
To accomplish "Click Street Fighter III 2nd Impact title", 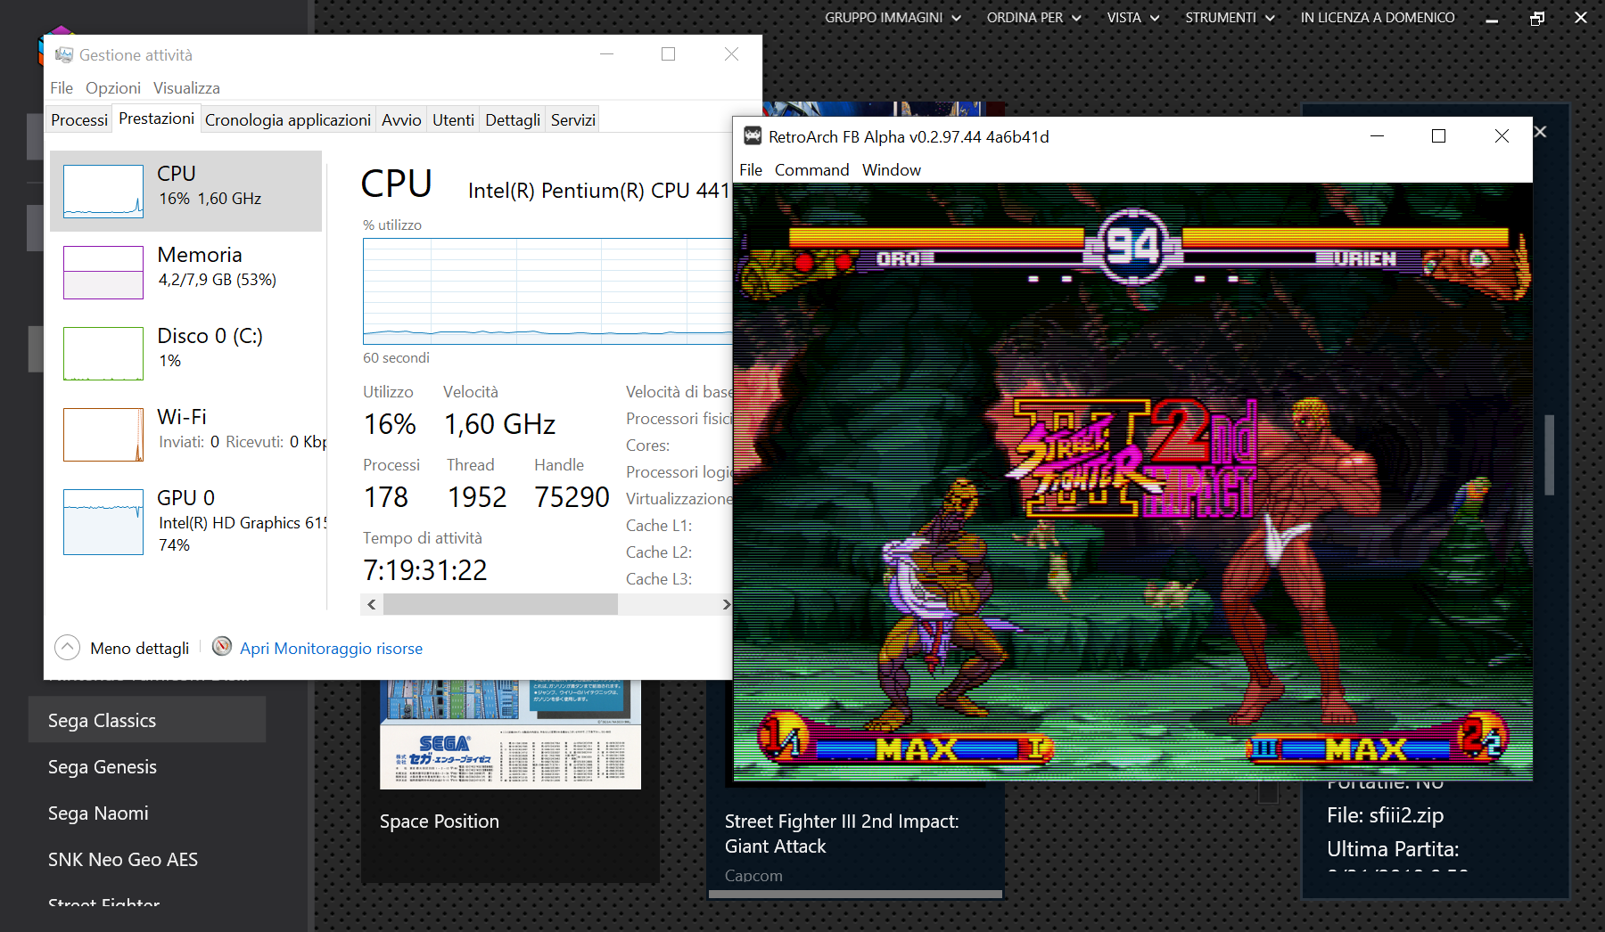I will point(841,834).
